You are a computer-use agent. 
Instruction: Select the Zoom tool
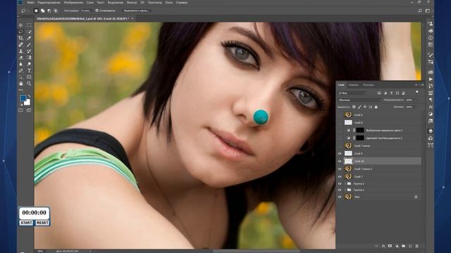pyautogui.click(x=29, y=84)
